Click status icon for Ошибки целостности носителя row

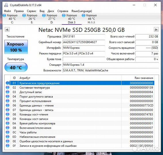tap(7, 141)
